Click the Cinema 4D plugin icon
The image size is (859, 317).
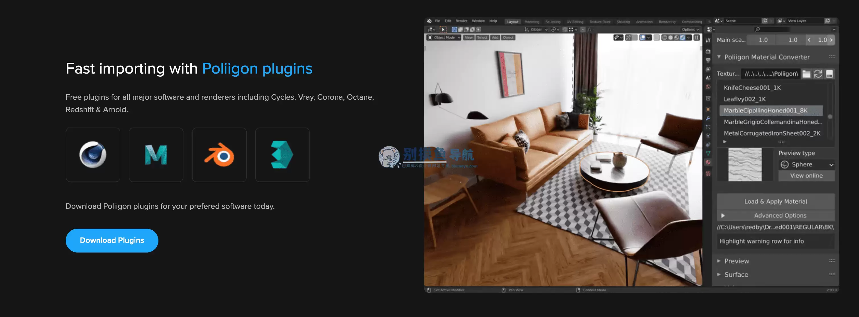[93, 155]
